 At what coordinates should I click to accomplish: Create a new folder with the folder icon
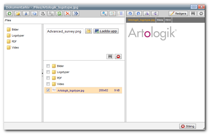(18, 13)
